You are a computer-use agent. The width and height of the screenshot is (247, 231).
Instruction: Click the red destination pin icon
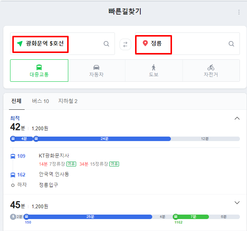145,43
